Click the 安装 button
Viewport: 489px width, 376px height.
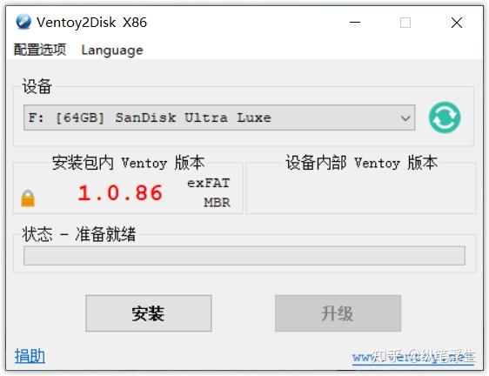point(149,313)
